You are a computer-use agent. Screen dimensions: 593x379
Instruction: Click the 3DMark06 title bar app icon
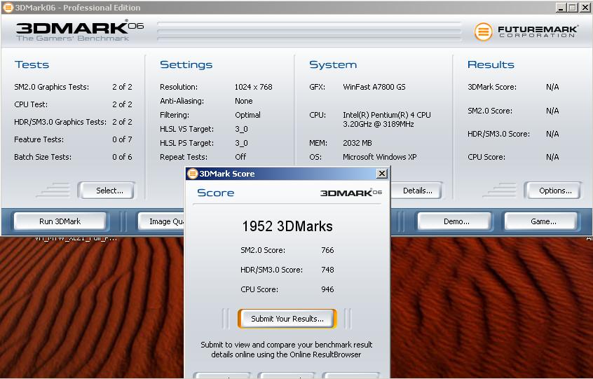(x=8, y=7)
